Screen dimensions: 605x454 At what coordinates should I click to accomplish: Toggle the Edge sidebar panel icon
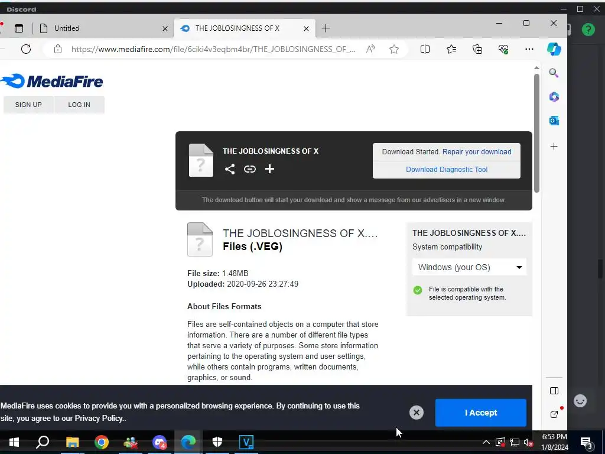pyautogui.click(x=554, y=391)
